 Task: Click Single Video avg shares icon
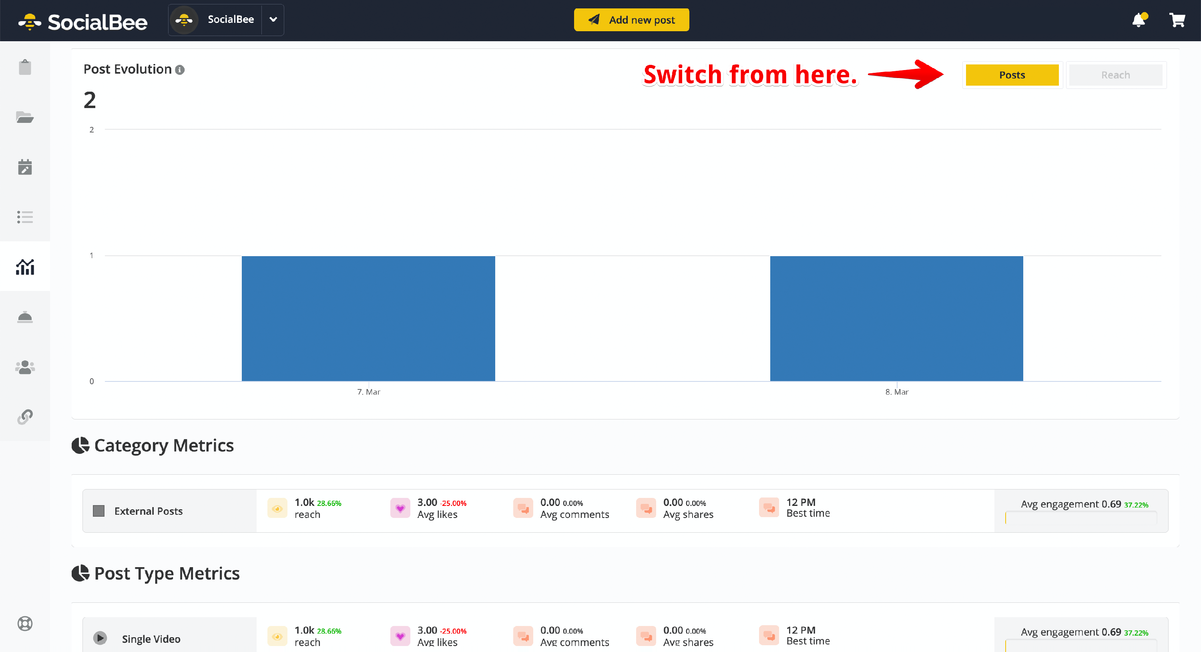pyautogui.click(x=646, y=636)
